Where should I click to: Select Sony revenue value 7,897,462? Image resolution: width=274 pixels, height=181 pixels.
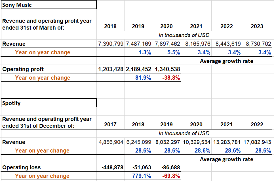tap(167, 44)
